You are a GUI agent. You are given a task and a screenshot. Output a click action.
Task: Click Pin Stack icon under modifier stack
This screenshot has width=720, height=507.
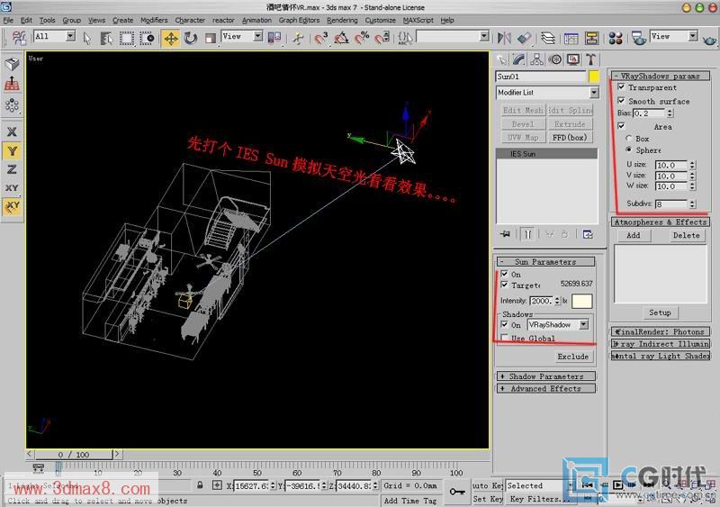pyautogui.click(x=505, y=234)
